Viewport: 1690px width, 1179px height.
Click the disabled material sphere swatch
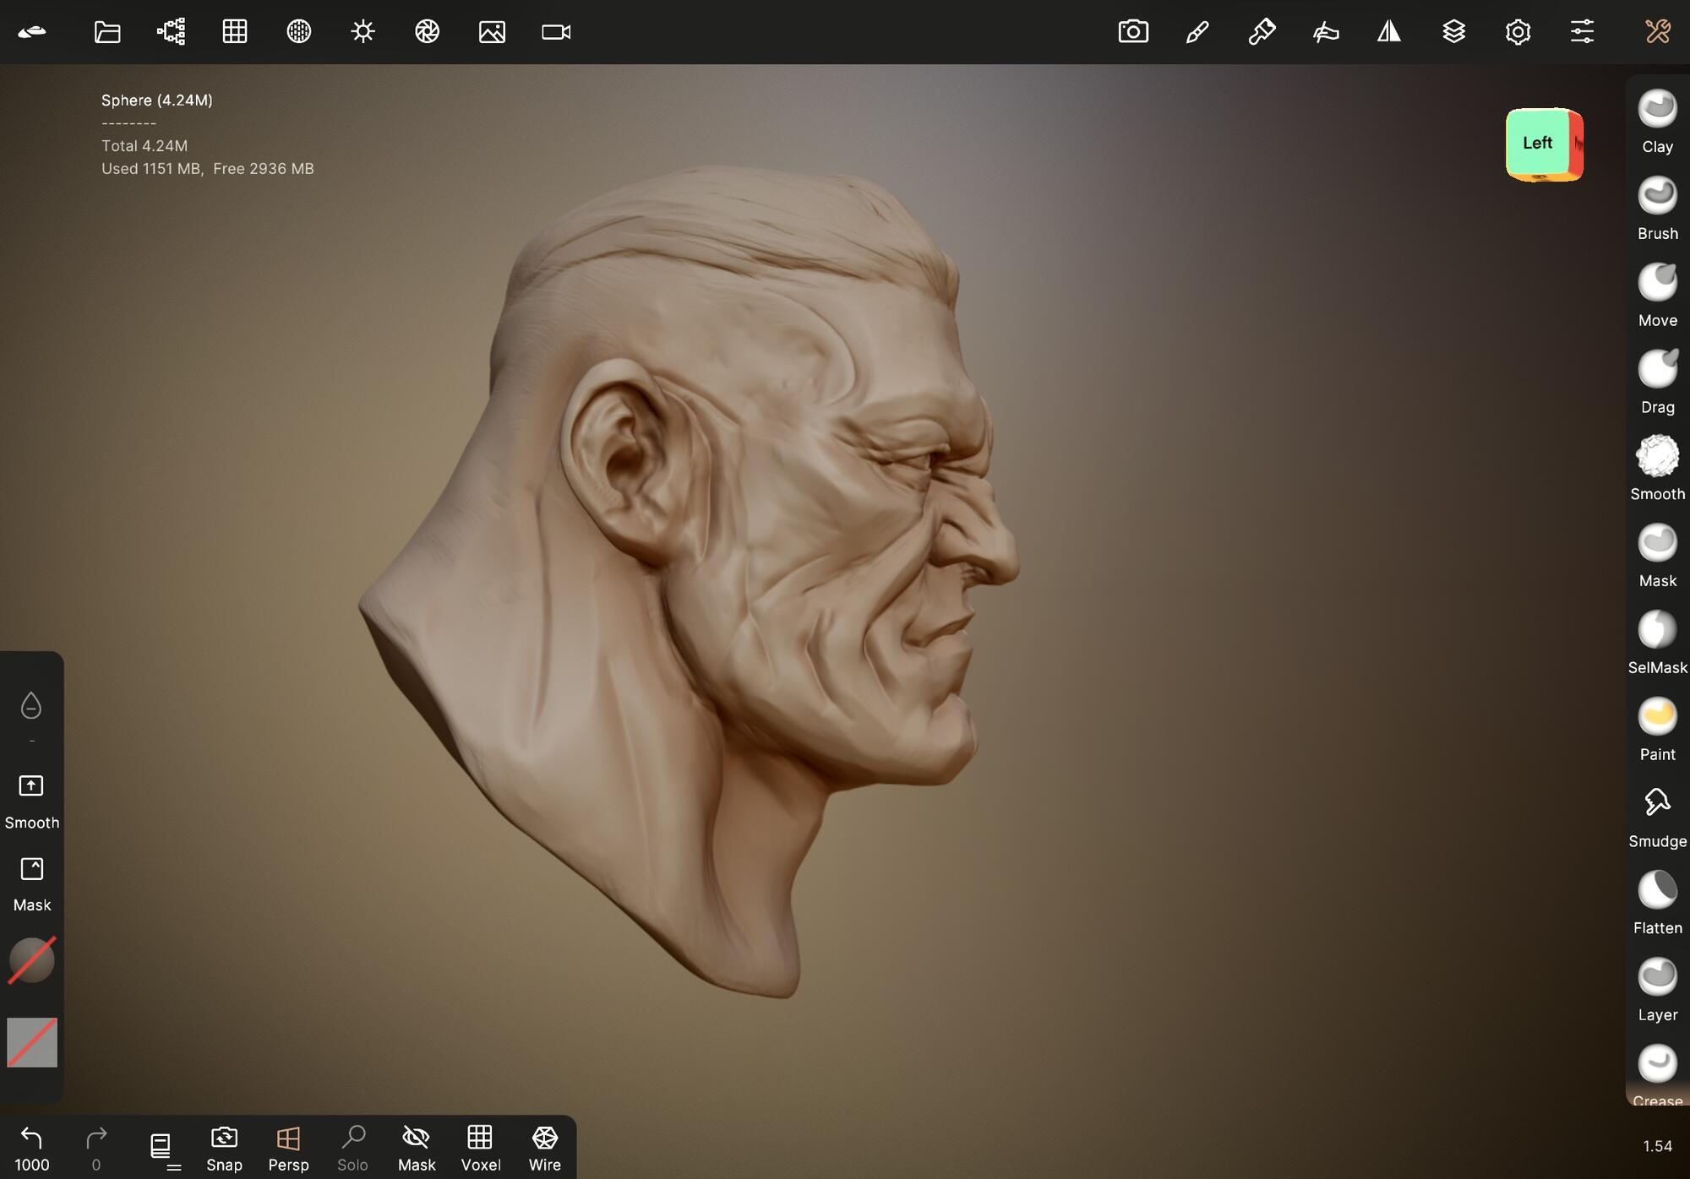[x=31, y=960]
